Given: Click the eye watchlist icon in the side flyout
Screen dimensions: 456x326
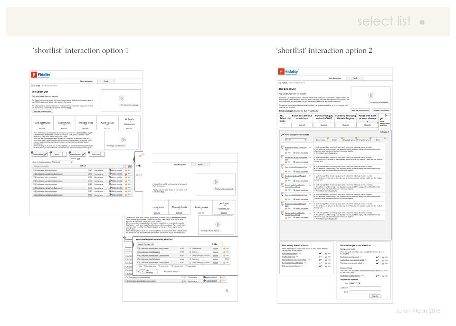Looking at the screenshot, I should coord(140,166).
